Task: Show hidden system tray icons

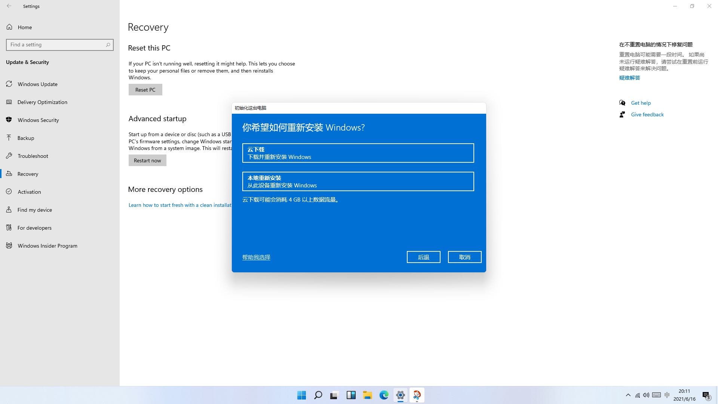Action: pyautogui.click(x=628, y=395)
